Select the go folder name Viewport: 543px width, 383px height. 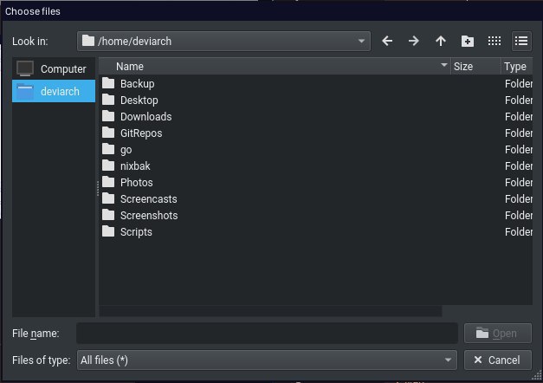(x=126, y=150)
